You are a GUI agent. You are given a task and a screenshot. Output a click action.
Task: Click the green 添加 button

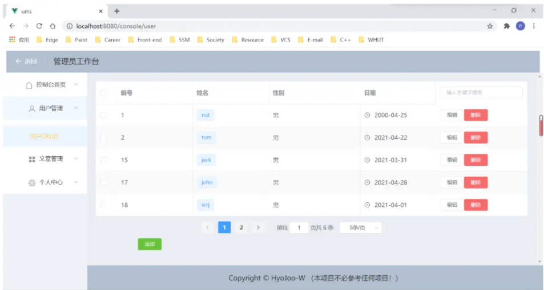point(150,244)
